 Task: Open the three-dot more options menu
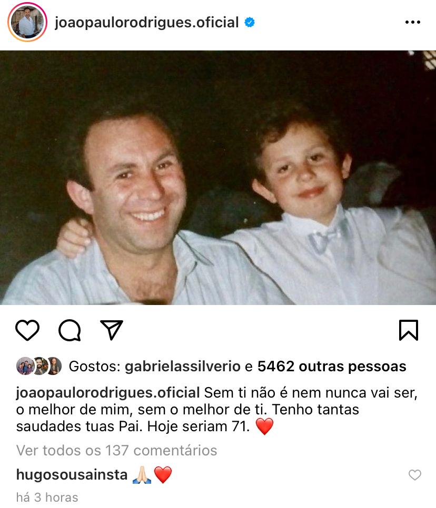pos(413,22)
